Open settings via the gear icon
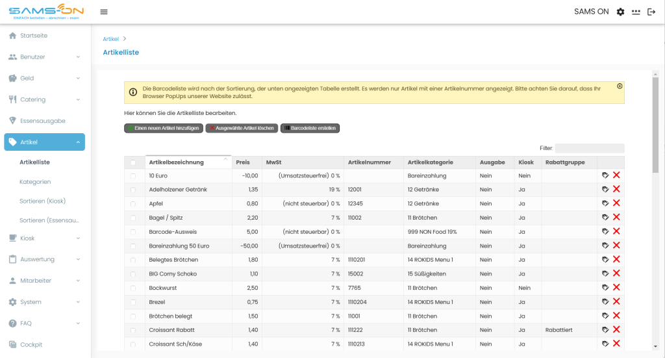The height and width of the screenshot is (358, 665). click(x=620, y=12)
